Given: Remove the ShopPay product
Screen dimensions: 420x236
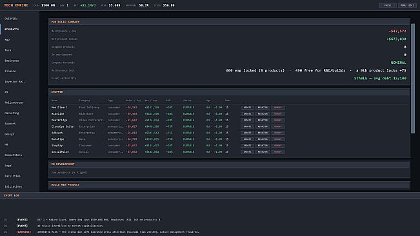Looking at the screenshot, I should [x=278, y=146].
